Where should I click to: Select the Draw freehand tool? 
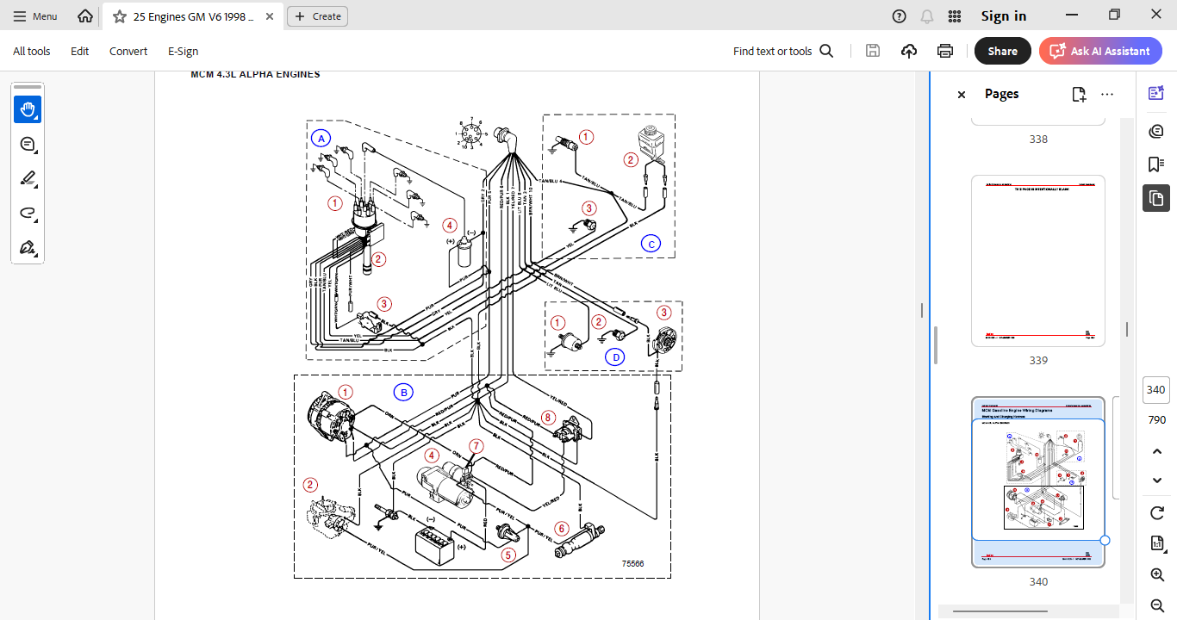28,213
